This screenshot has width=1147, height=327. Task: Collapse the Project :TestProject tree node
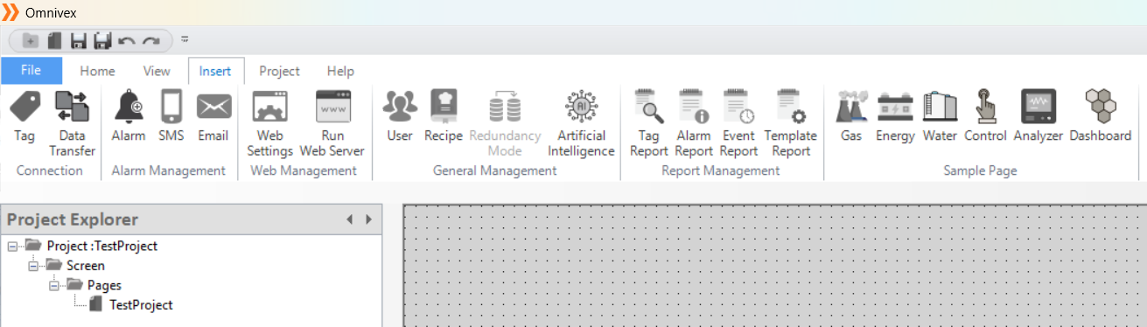tap(12, 246)
